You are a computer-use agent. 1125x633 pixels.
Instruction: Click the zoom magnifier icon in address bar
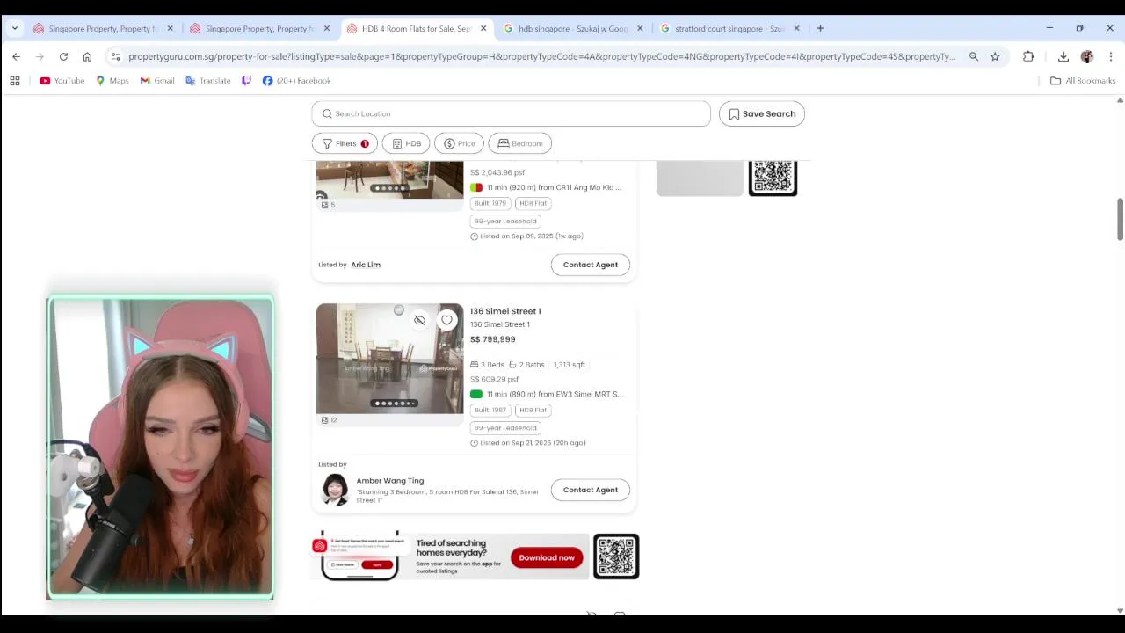coord(974,56)
